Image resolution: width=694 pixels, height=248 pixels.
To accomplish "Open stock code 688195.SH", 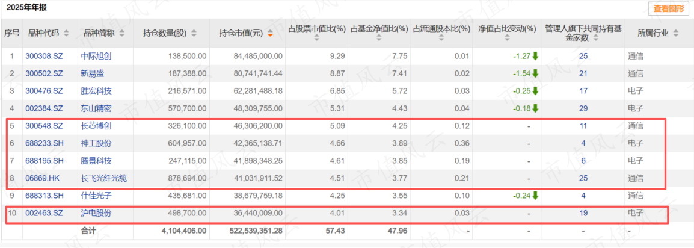I will tap(45, 161).
